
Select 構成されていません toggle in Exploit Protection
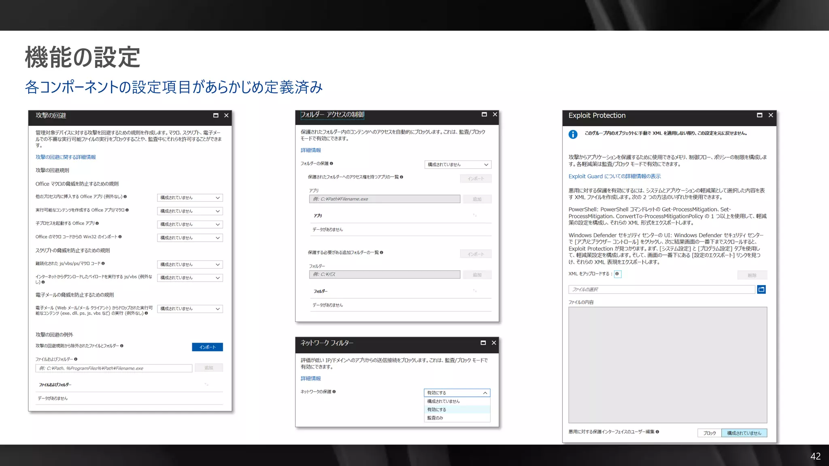(744, 433)
